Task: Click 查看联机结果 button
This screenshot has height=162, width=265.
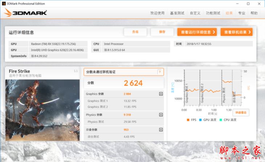Action: tap(237, 32)
